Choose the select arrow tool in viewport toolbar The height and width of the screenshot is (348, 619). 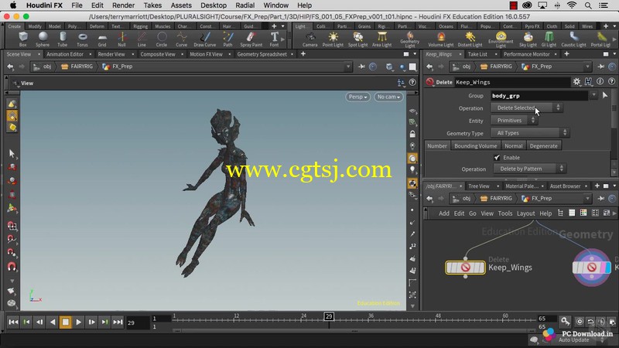[x=12, y=153]
